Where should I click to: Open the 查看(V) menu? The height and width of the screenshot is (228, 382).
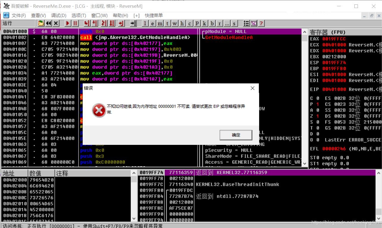tap(38, 15)
